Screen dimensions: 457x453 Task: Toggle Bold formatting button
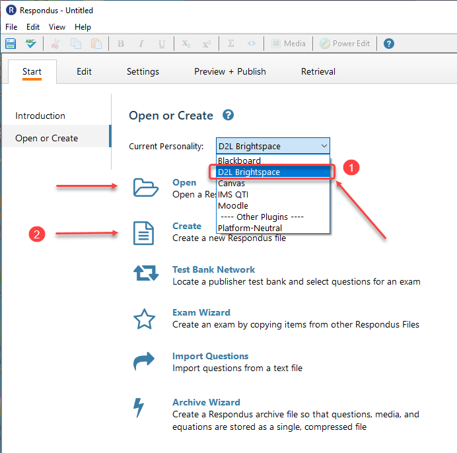(121, 44)
